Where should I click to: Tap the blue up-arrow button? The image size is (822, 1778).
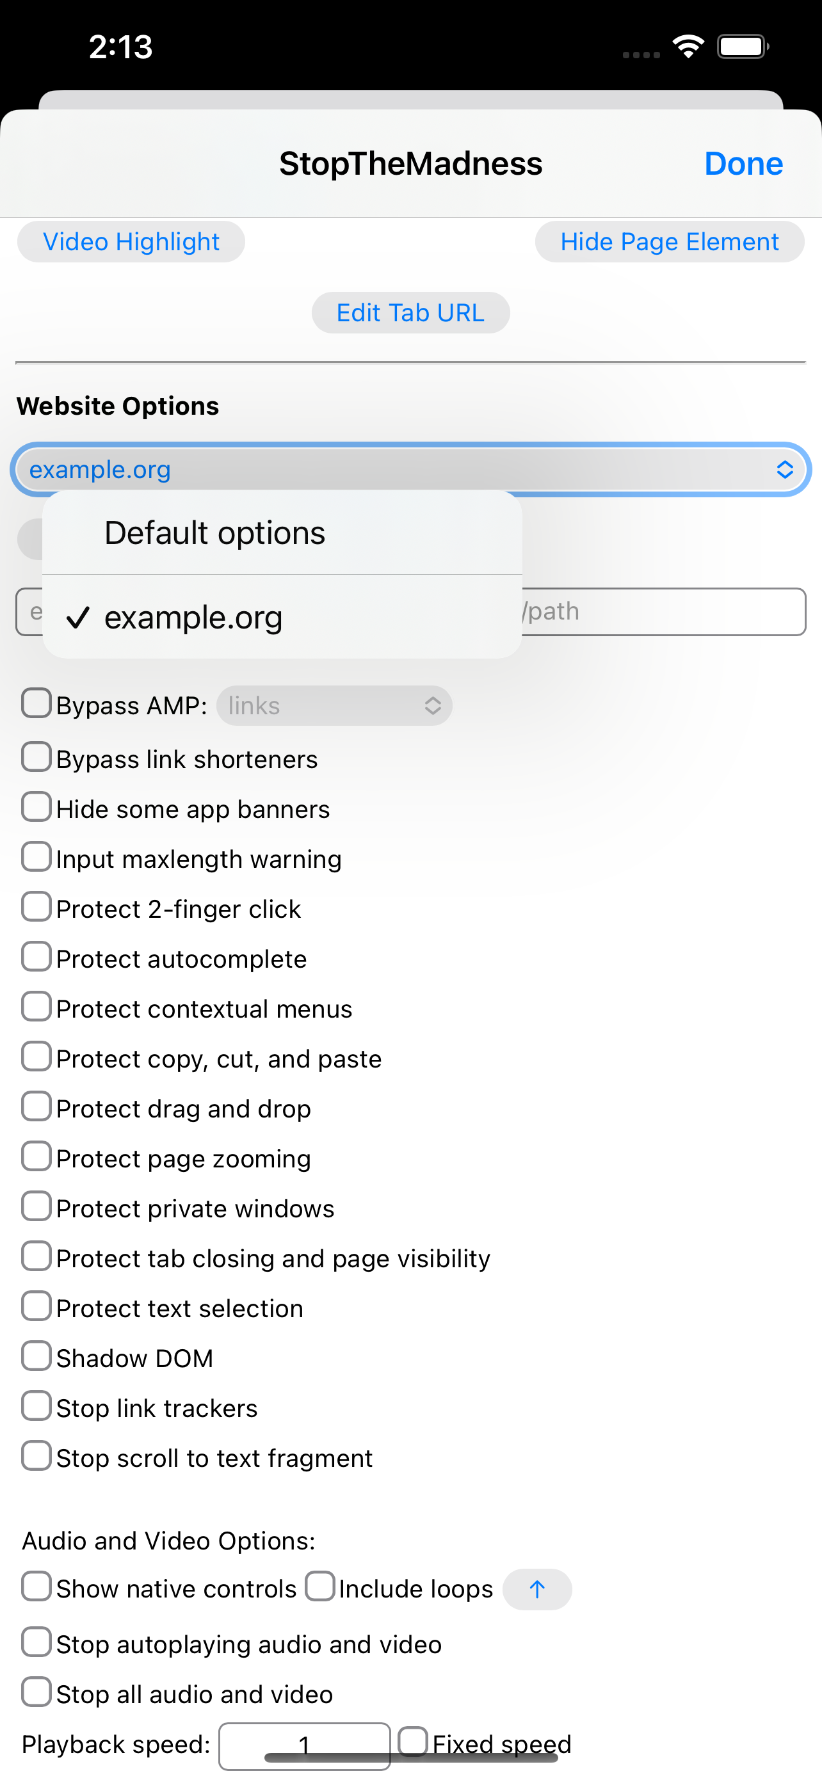537,1589
